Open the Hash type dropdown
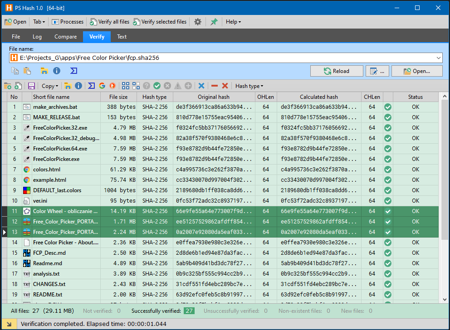 249,86
